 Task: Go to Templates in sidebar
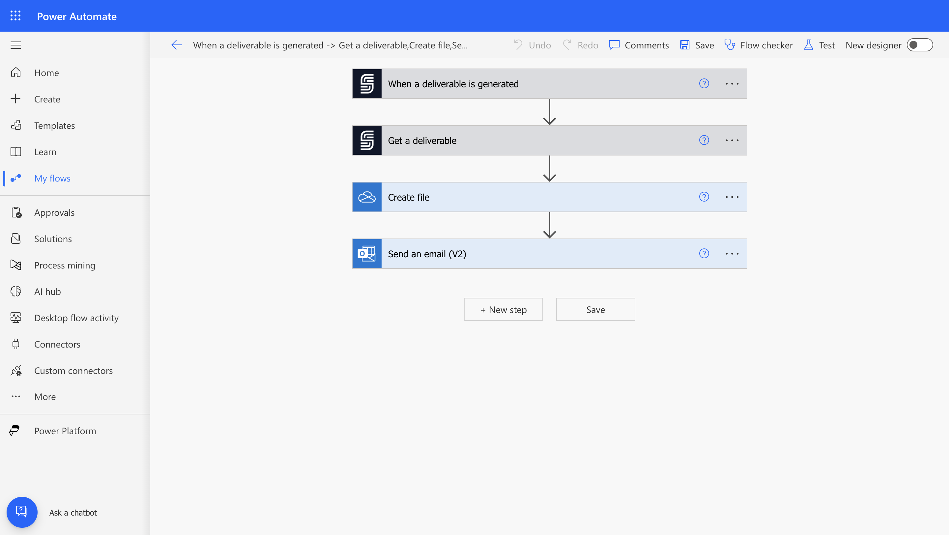point(54,126)
